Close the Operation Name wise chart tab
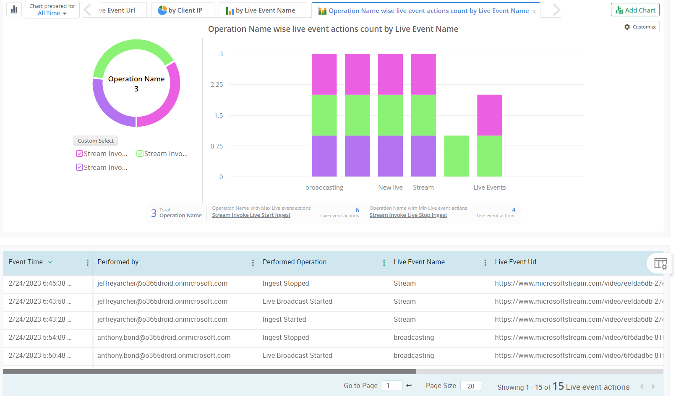Image resolution: width=676 pixels, height=396 pixels. [534, 12]
